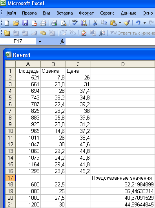Click the Create Task clipboard-check icon
Viewport: 155px width, 208px height.
pyautogui.click(x=84, y=33)
